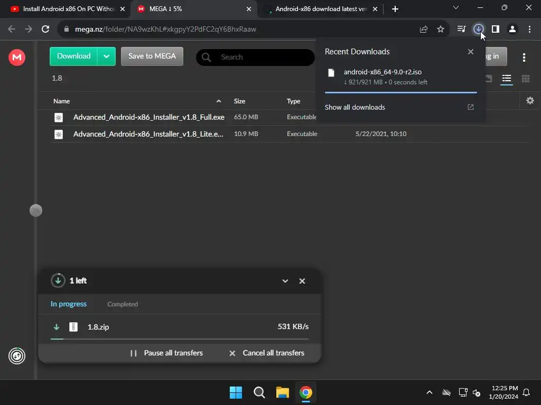541x405 pixels.
Task: Click the MEGA Search field
Action: click(255, 57)
